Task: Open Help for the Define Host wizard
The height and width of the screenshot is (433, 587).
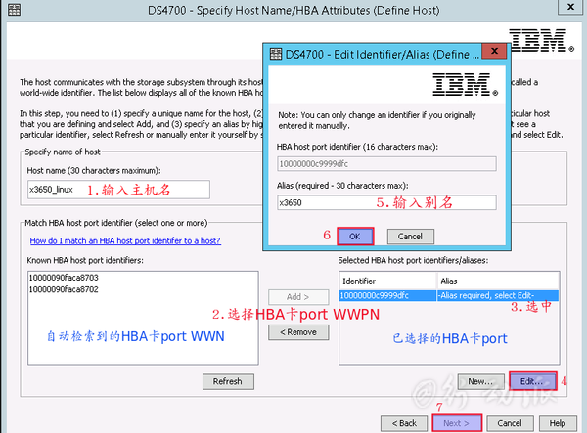Action: [x=558, y=423]
